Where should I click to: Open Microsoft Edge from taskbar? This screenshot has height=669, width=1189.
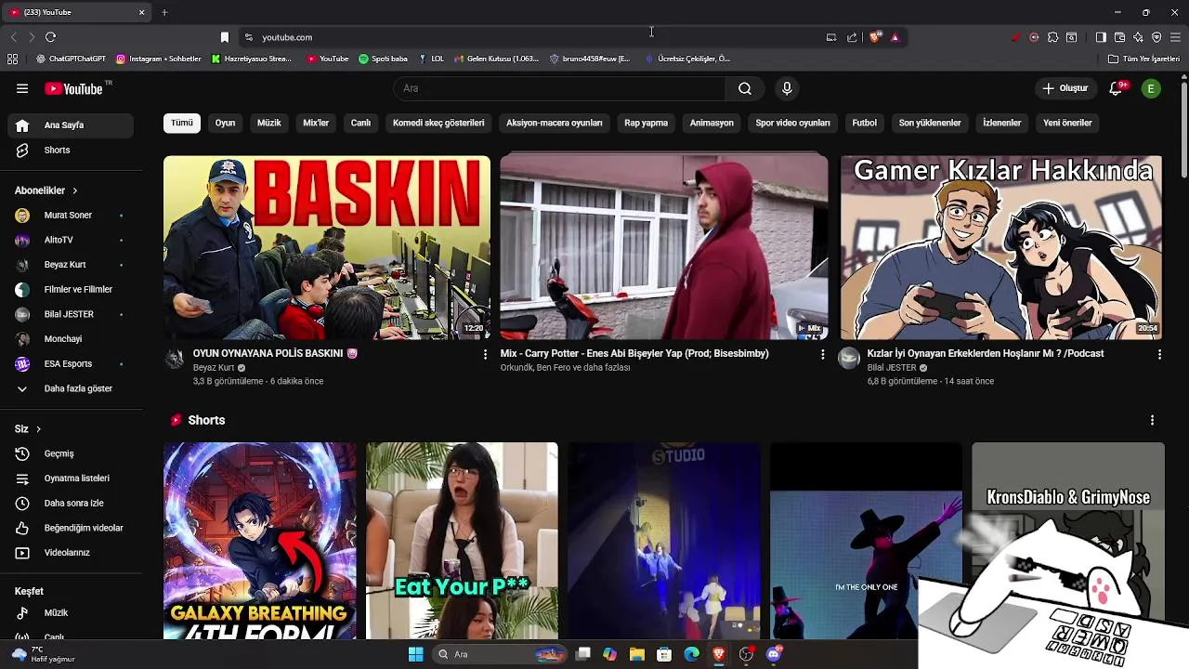(691, 654)
